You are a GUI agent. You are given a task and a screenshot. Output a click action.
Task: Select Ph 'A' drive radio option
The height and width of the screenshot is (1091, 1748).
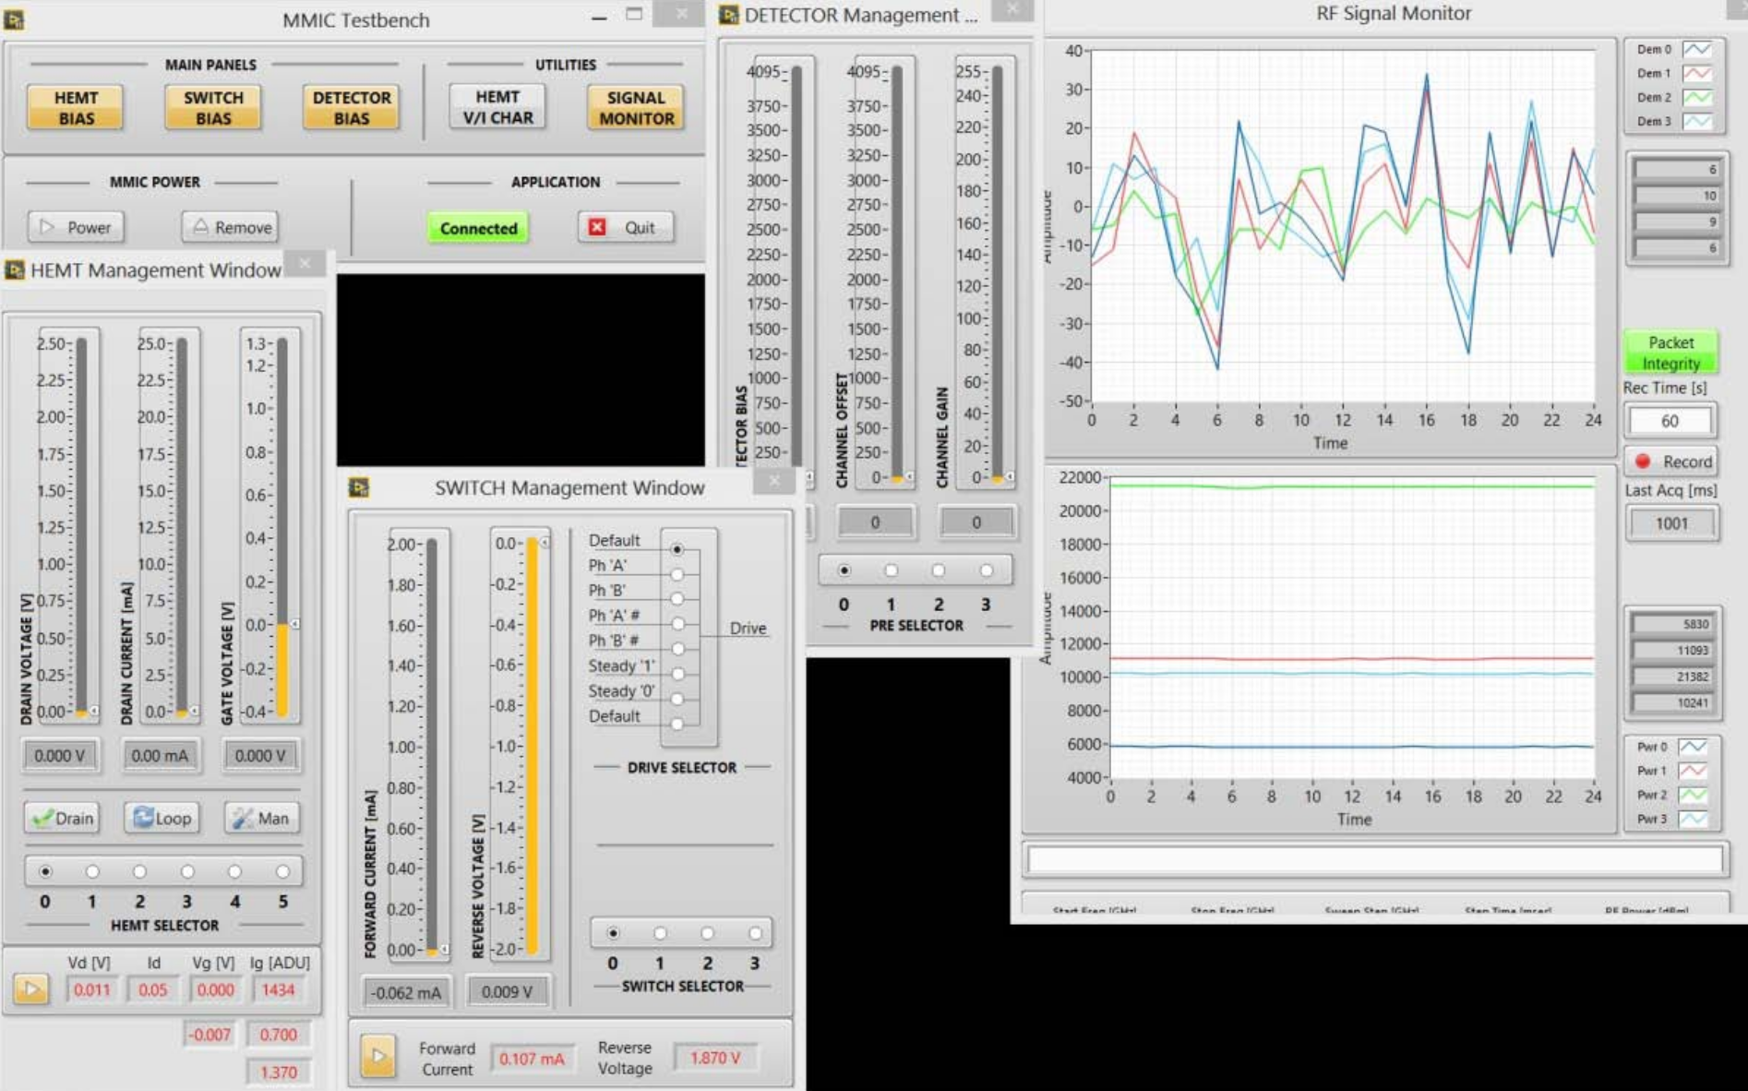(677, 574)
